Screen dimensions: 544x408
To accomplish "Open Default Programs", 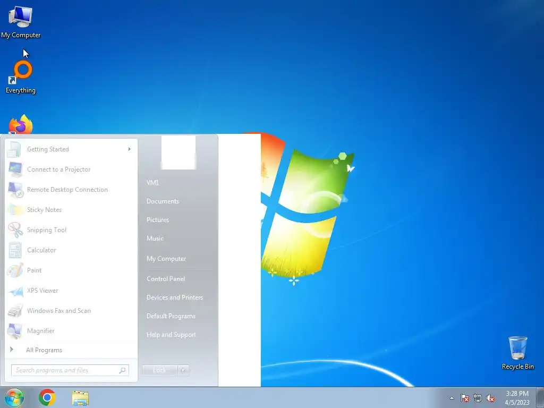I will click(171, 316).
